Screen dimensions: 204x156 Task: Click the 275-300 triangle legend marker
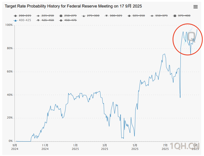[x=84, y=16]
